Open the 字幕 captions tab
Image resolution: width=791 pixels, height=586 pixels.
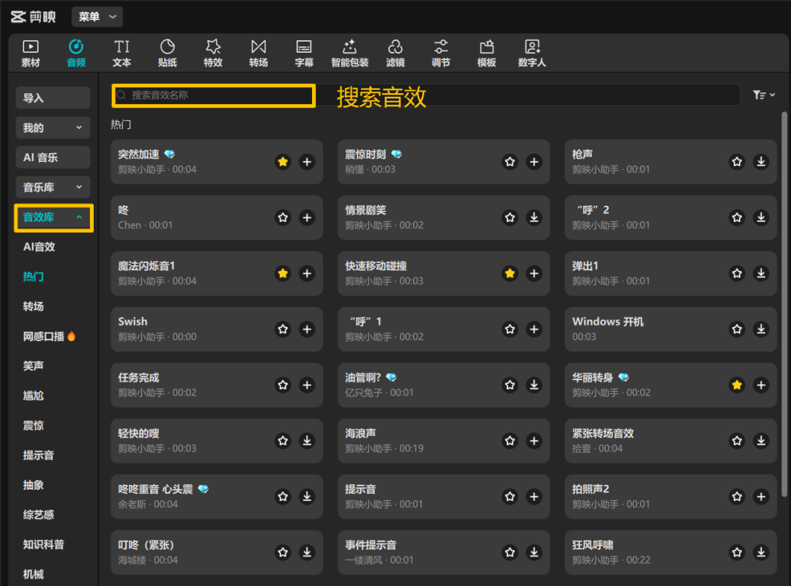point(304,53)
